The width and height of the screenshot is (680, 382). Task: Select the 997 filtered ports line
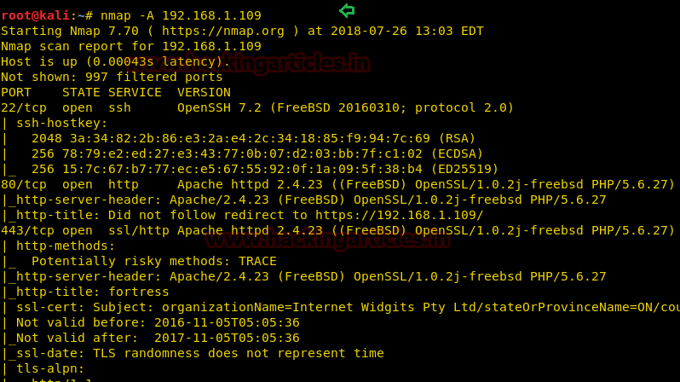112,77
